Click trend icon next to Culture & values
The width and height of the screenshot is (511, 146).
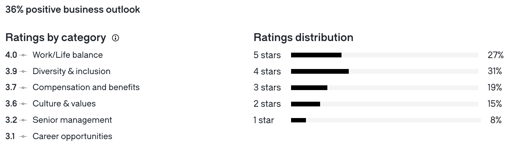click(24, 104)
